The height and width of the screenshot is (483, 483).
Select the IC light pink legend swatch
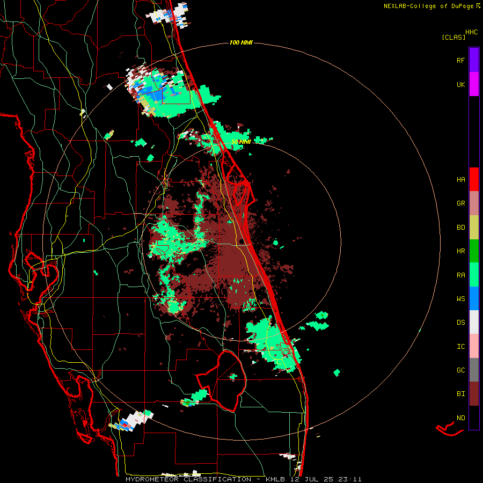click(x=474, y=346)
